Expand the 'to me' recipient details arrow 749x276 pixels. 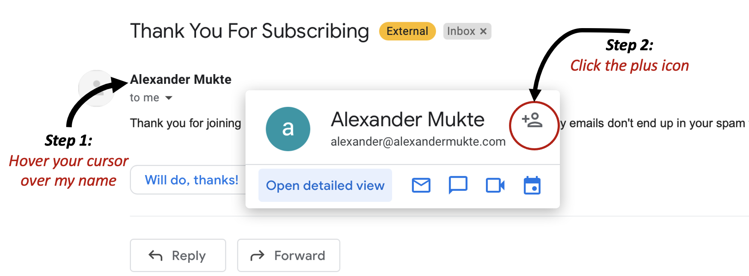point(169,98)
